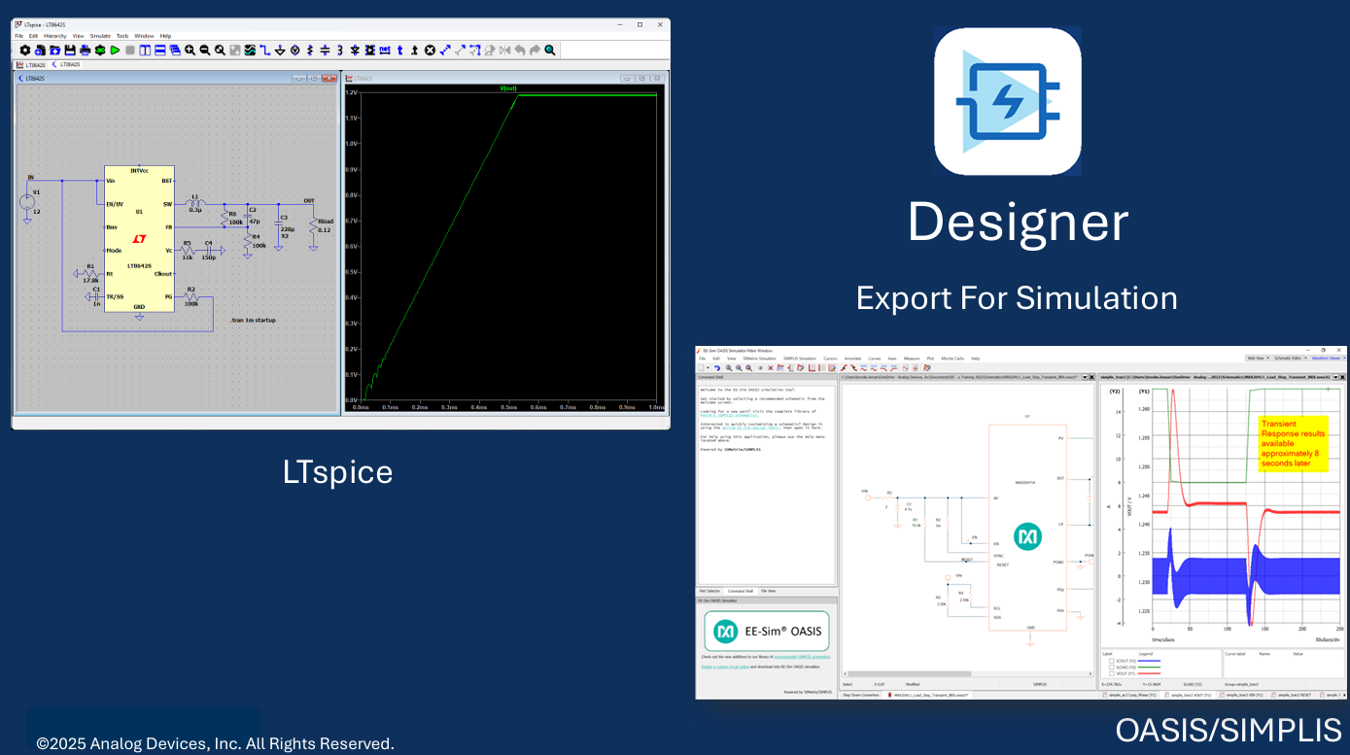1350x755 pixels.
Task: Select LT8642S tab with blue schematic icon
Action: 65,65
